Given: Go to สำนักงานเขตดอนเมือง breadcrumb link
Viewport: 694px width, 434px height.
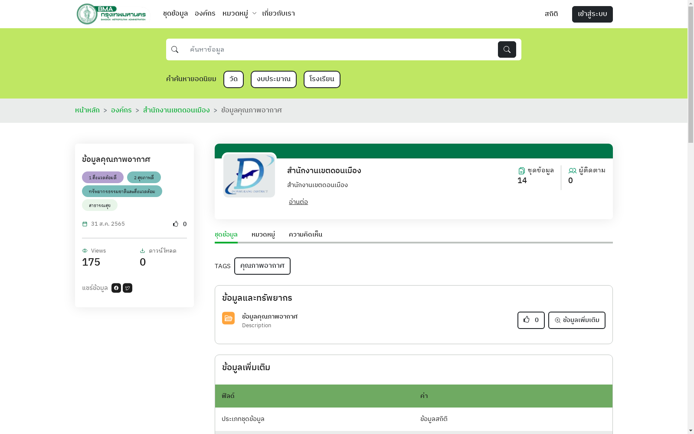Looking at the screenshot, I should 177,110.
